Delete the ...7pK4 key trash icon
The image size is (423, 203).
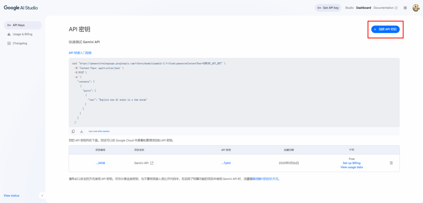[391, 163]
